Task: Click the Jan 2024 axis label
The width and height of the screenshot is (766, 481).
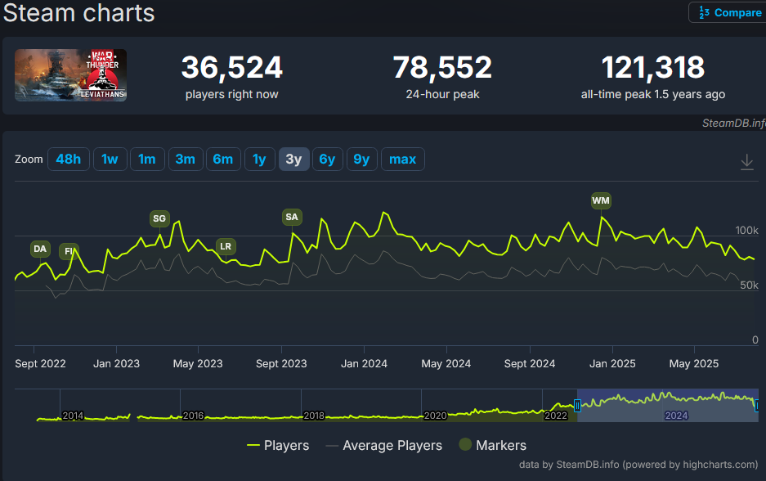Action: click(x=364, y=364)
